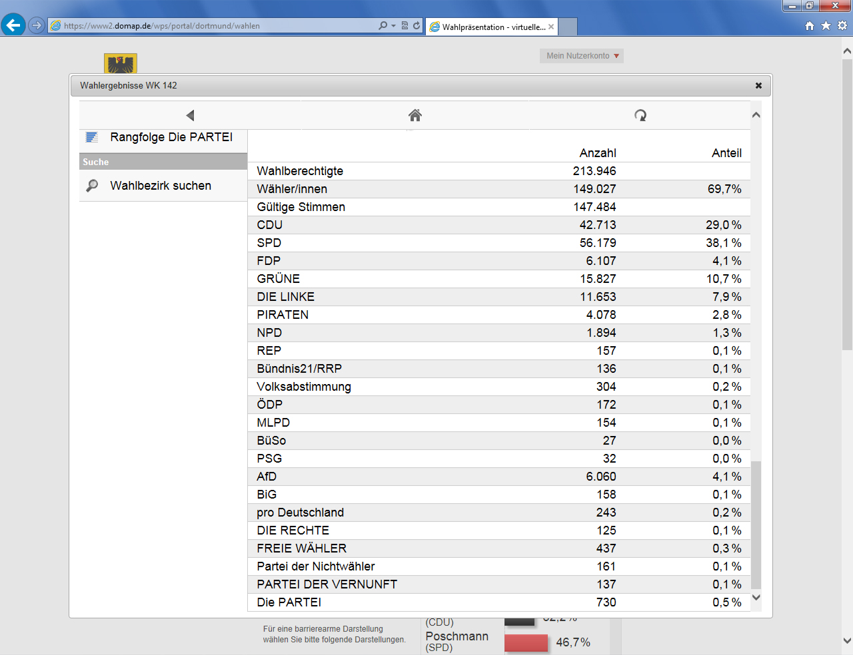The height and width of the screenshot is (655, 853).
Task: Open a new blank browser tab
Action: pos(568,27)
